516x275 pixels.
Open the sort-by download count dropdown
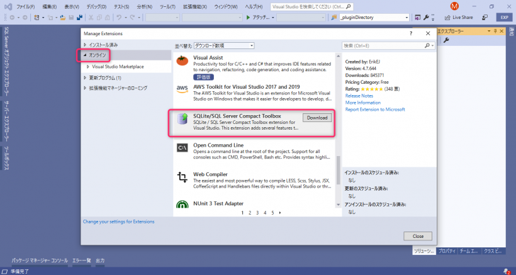click(x=224, y=46)
